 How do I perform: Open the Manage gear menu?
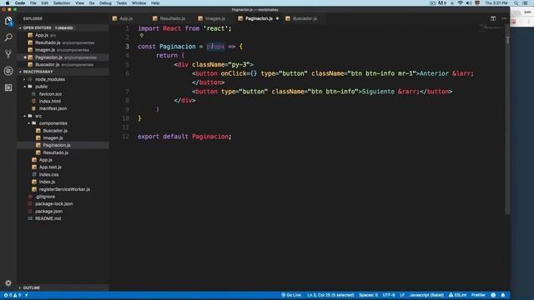(8, 283)
